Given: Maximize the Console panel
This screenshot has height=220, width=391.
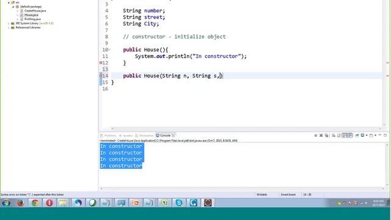Looking at the screenshot, I should [385, 136].
